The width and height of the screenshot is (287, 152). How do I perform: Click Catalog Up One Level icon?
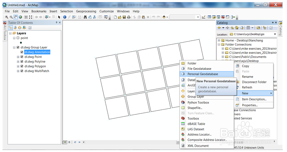(x=232, y=28)
